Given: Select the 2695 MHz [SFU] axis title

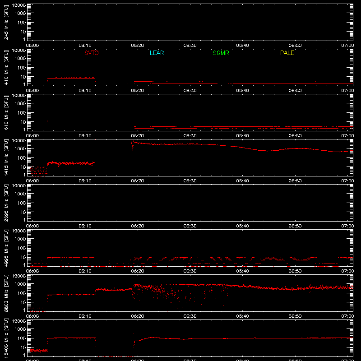Looking at the screenshot, I should 6,203.
